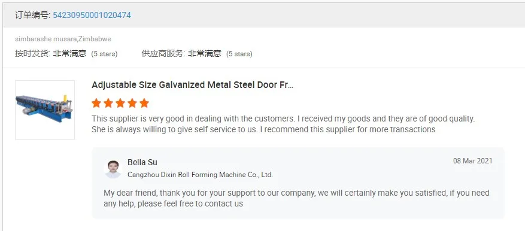Image resolution: width=525 pixels, height=231 pixels.
Task: Click the roll forming machine product thumbnail
Action: click(45, 110)
